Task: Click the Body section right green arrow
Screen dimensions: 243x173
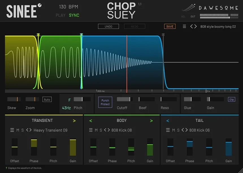Action: 151,121
